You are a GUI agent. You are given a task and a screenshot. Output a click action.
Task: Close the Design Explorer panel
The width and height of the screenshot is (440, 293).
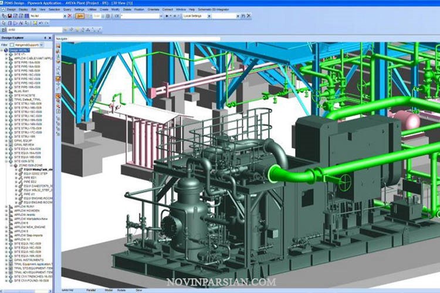[x=50, y=38]
